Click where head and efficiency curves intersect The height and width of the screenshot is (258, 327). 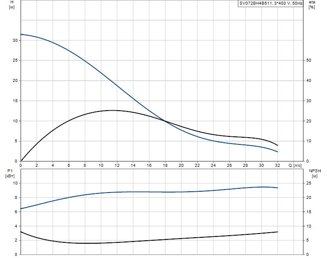coord(165,121)
